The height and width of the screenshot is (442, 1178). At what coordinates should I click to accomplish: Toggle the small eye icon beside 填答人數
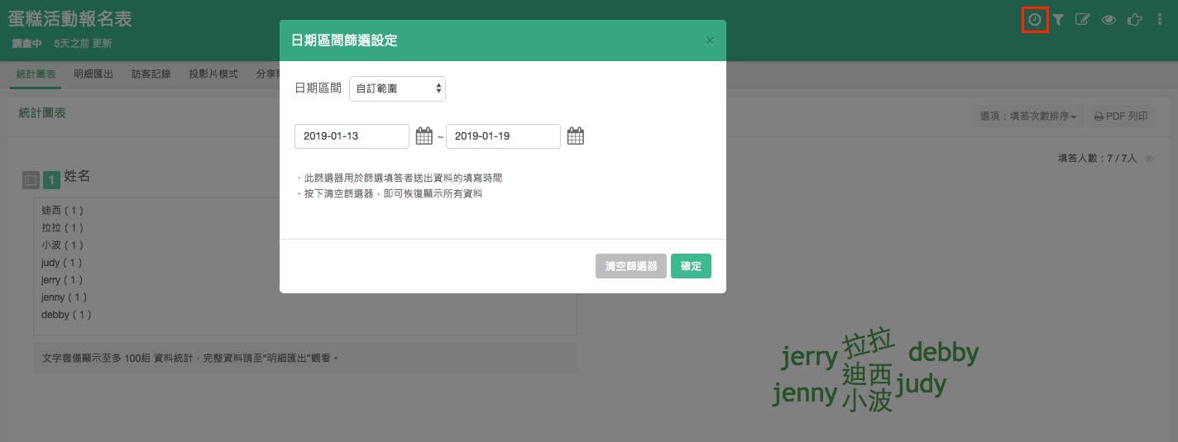[x=1149, y=158]
